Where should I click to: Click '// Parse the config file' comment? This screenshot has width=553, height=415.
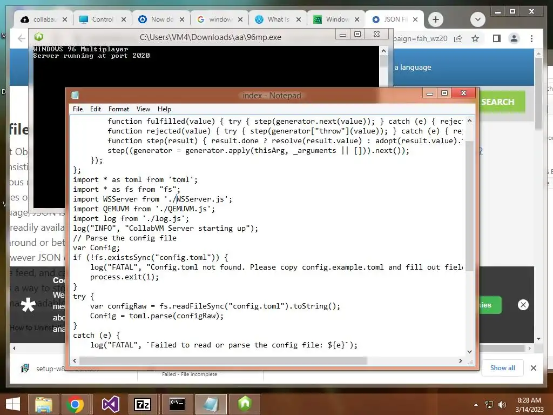point(125,238)
